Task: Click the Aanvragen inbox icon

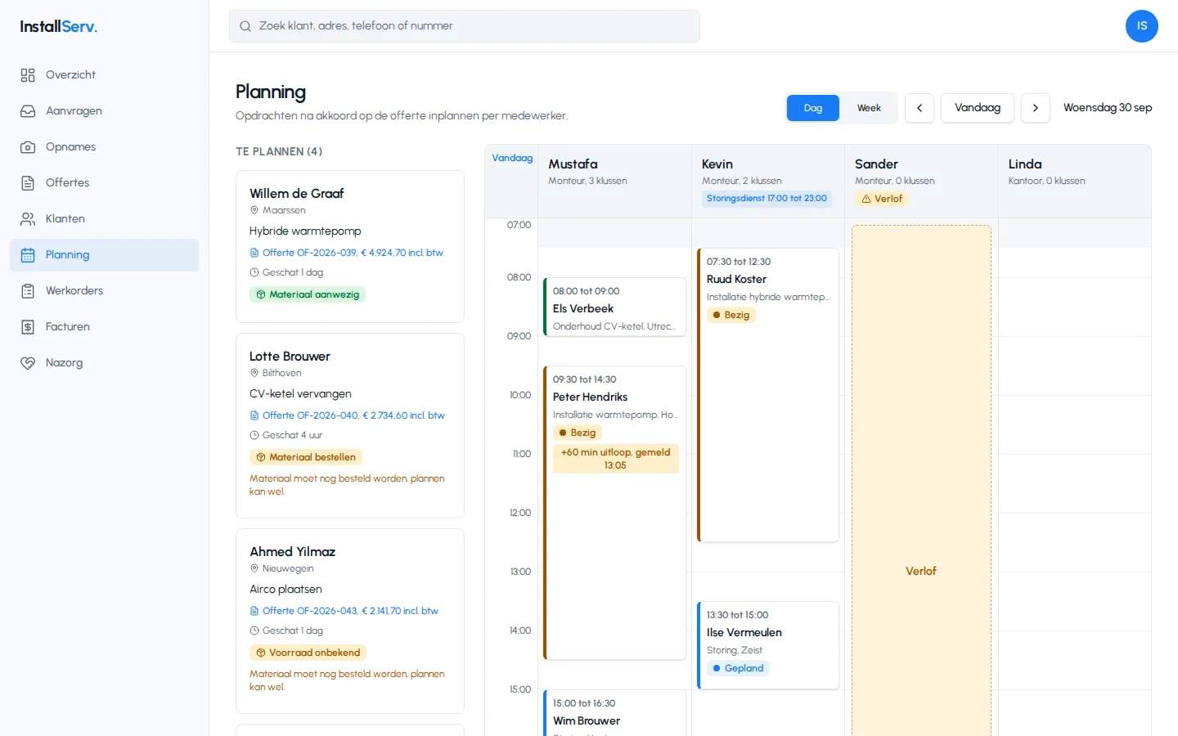Action: [x=28, y=111]
